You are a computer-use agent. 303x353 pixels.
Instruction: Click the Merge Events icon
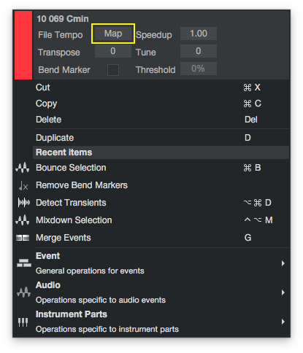tap(23, 238)
